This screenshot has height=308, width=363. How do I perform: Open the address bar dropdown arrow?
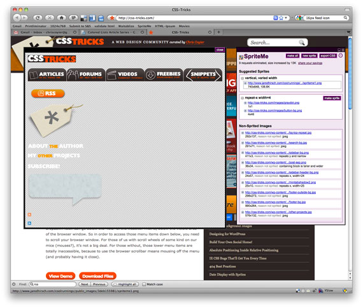point(286,18)
